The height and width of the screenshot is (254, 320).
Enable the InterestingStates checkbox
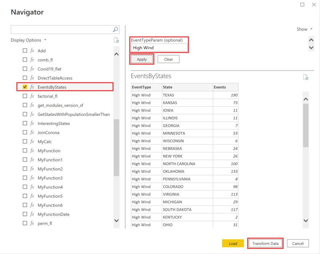point(25,124)
